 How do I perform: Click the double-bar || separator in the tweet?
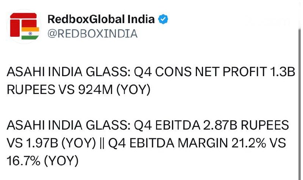[x=102, y=143]
